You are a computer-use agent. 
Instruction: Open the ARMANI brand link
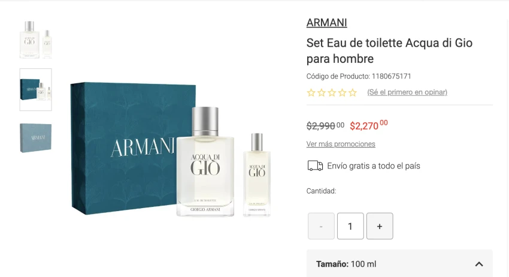(x=326, y=23)
